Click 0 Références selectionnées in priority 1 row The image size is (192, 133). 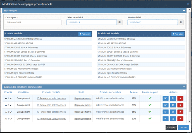pyautogui.click(x=110, y=98)
